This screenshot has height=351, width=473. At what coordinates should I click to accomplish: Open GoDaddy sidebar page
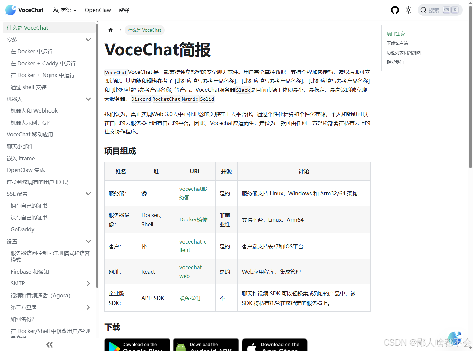click(22, 229)
